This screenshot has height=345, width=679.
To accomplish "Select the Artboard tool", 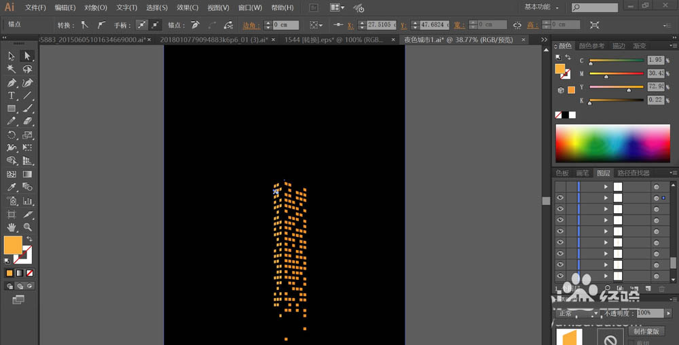I will [x=12, y=215].
